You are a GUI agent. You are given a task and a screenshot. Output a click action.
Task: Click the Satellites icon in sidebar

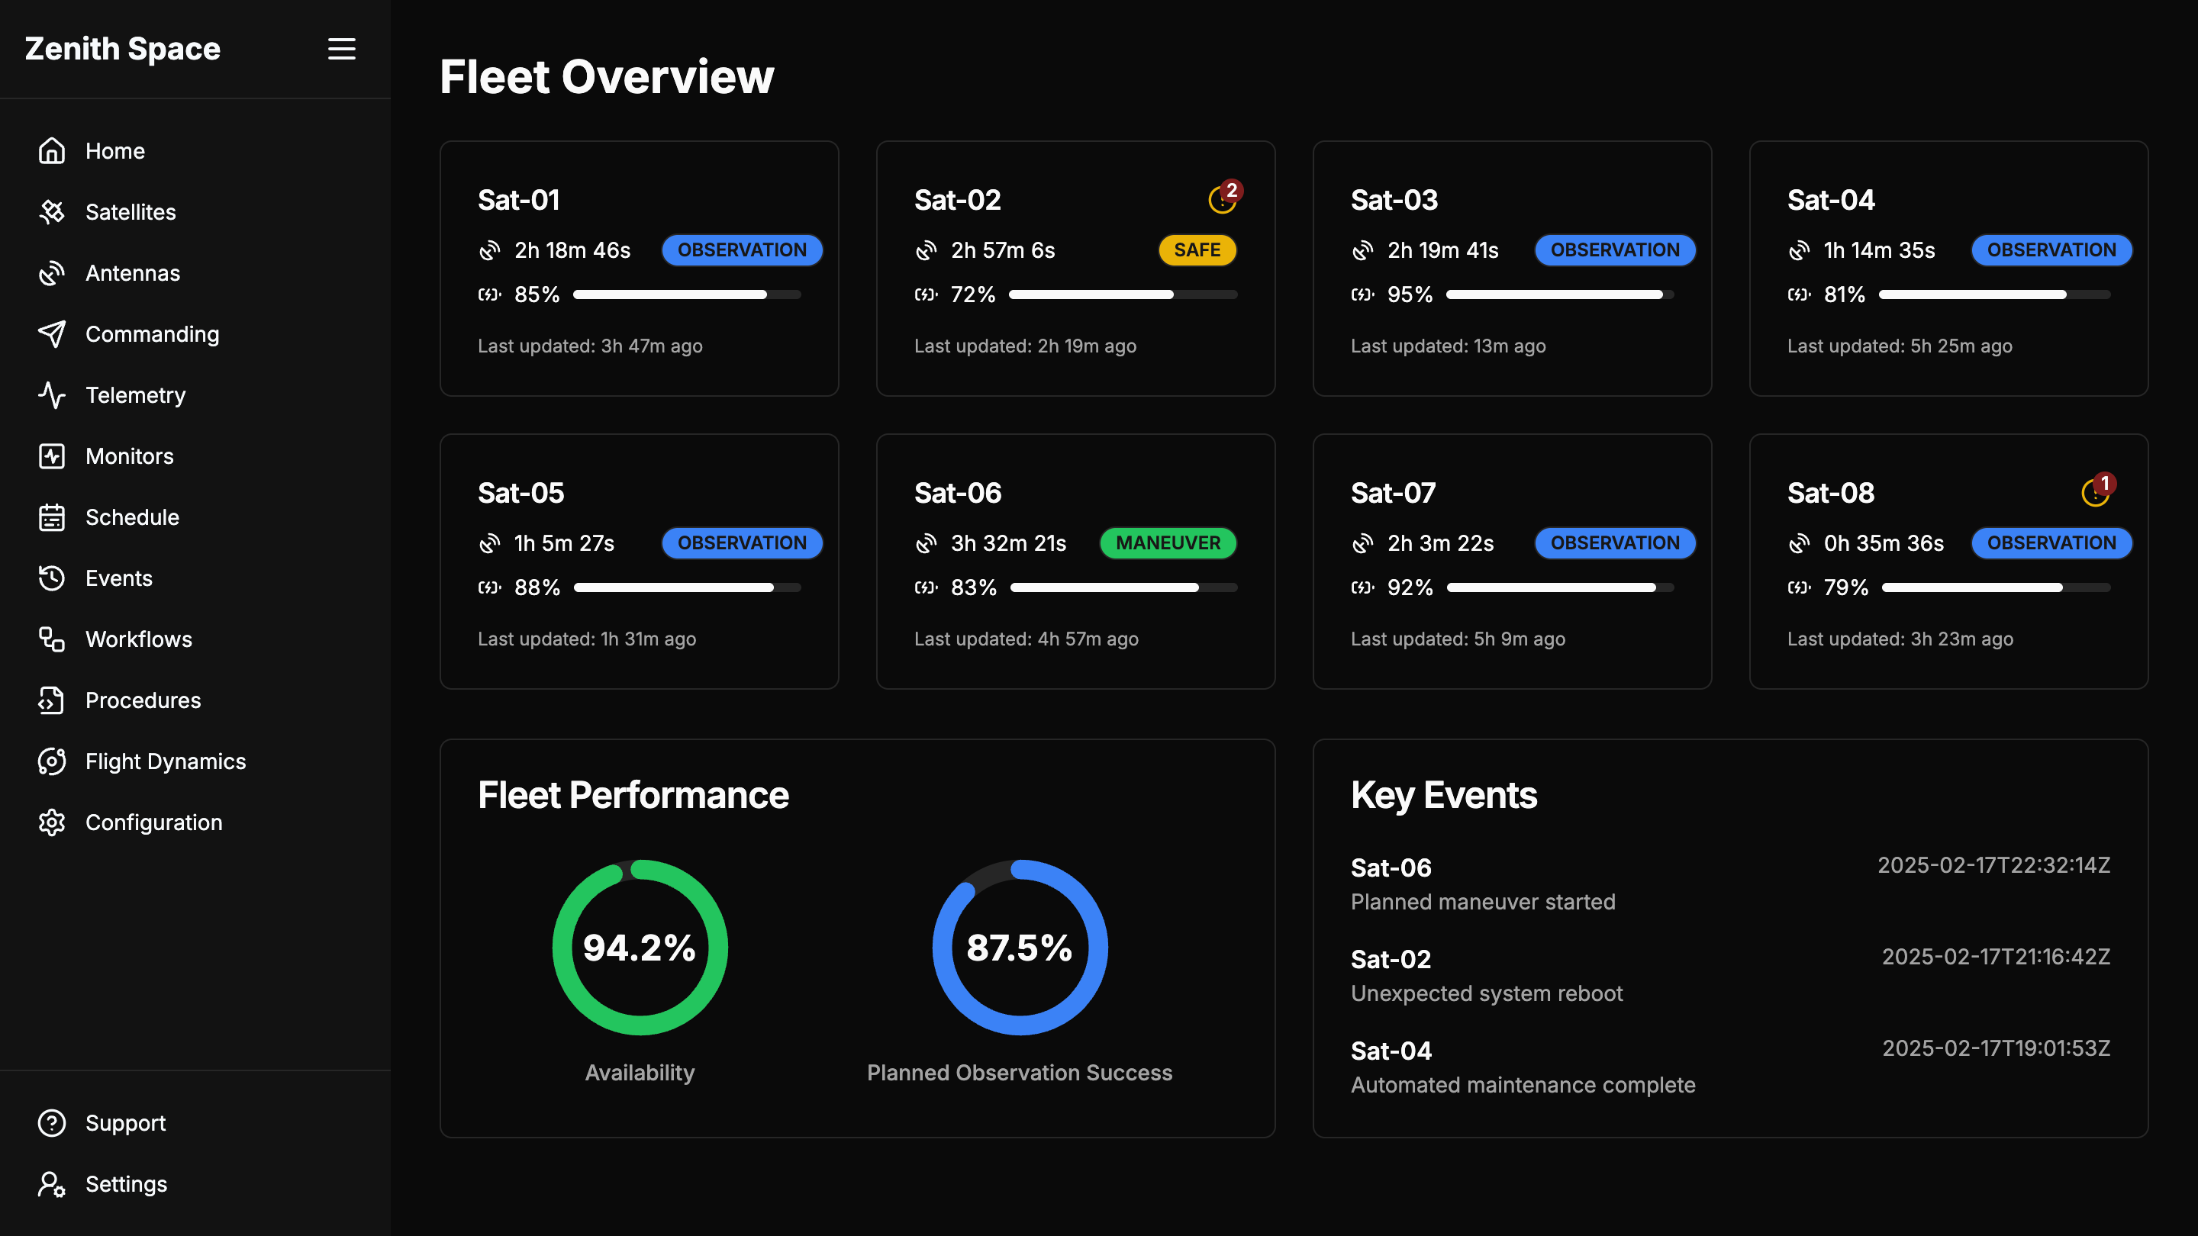coord(52,211)
